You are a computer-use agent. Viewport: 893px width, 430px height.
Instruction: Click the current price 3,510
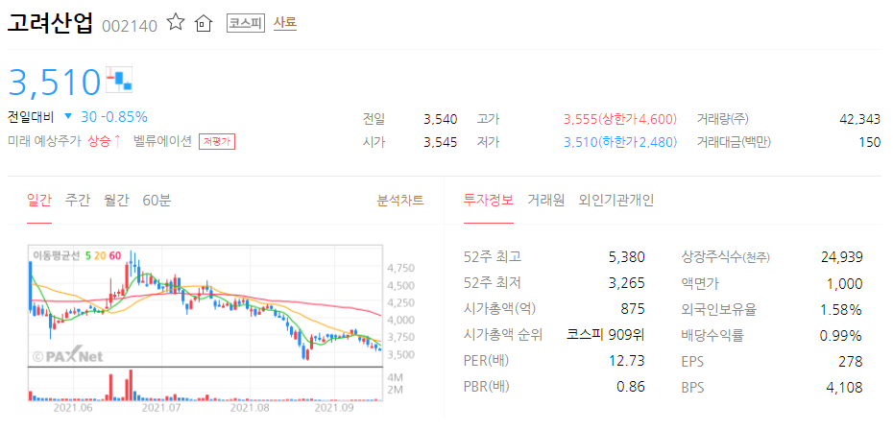tap(55, 82)
